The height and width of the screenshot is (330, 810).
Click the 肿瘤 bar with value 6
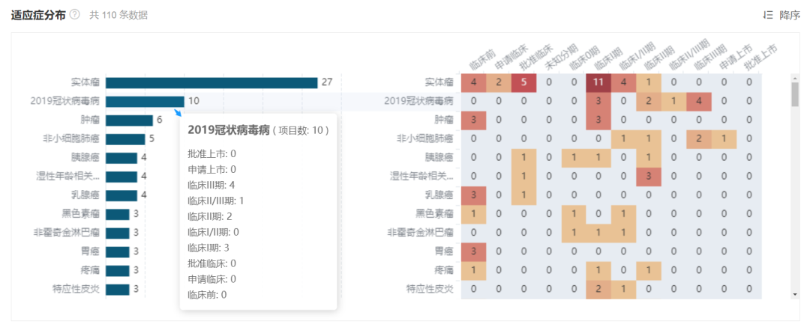129,120
